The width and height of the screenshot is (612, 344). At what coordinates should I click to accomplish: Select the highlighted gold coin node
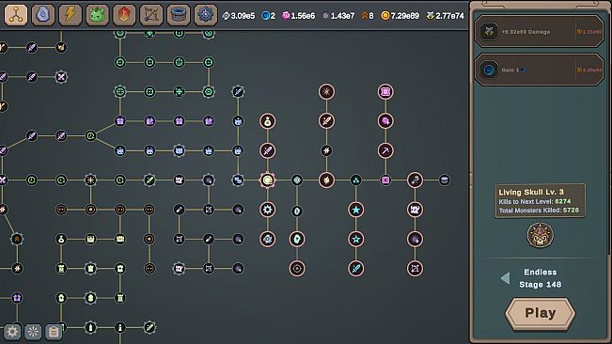click(x=267, y=180)
